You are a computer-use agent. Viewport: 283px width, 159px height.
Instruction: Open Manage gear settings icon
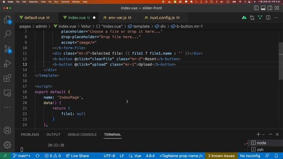point(7,145)
